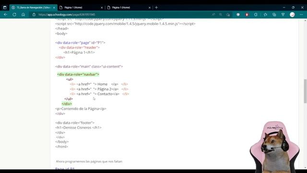Image resolution: width=307 pixels, height=173 pixels.
Task: Close the T3_Barra de Navegación tab
Action: click(x=54, y=8)
